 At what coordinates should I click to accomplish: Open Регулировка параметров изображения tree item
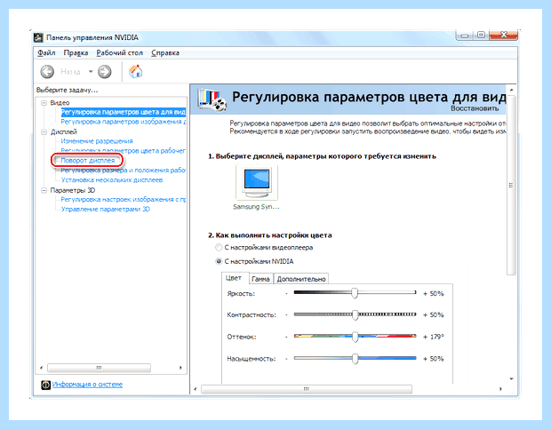[123, 122]
